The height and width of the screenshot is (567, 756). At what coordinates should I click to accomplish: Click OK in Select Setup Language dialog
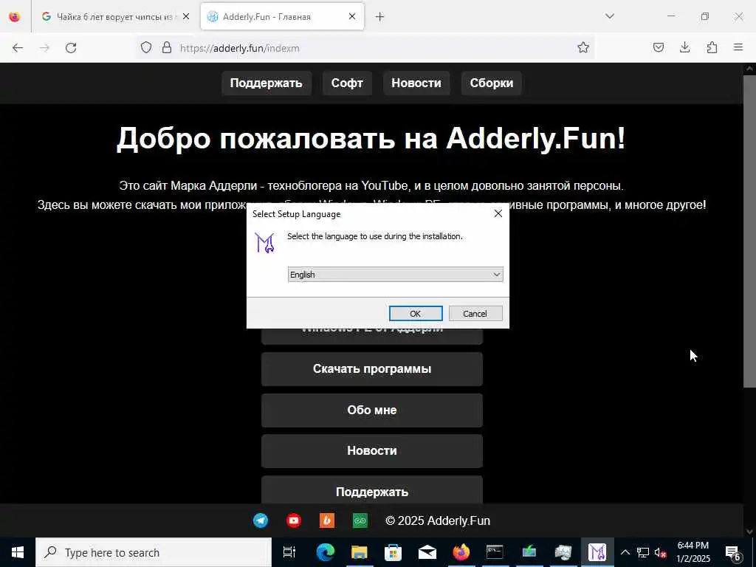click(x=416, y=313)
